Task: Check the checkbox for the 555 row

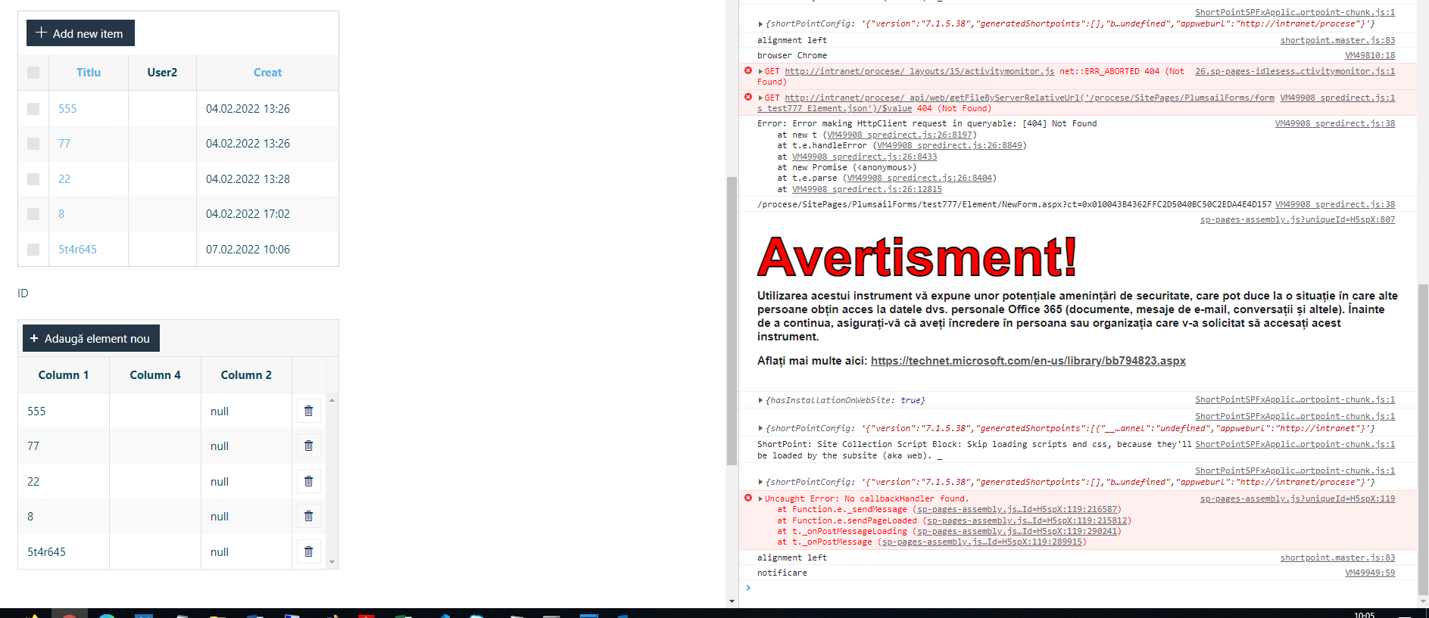Action: point(33,109)
